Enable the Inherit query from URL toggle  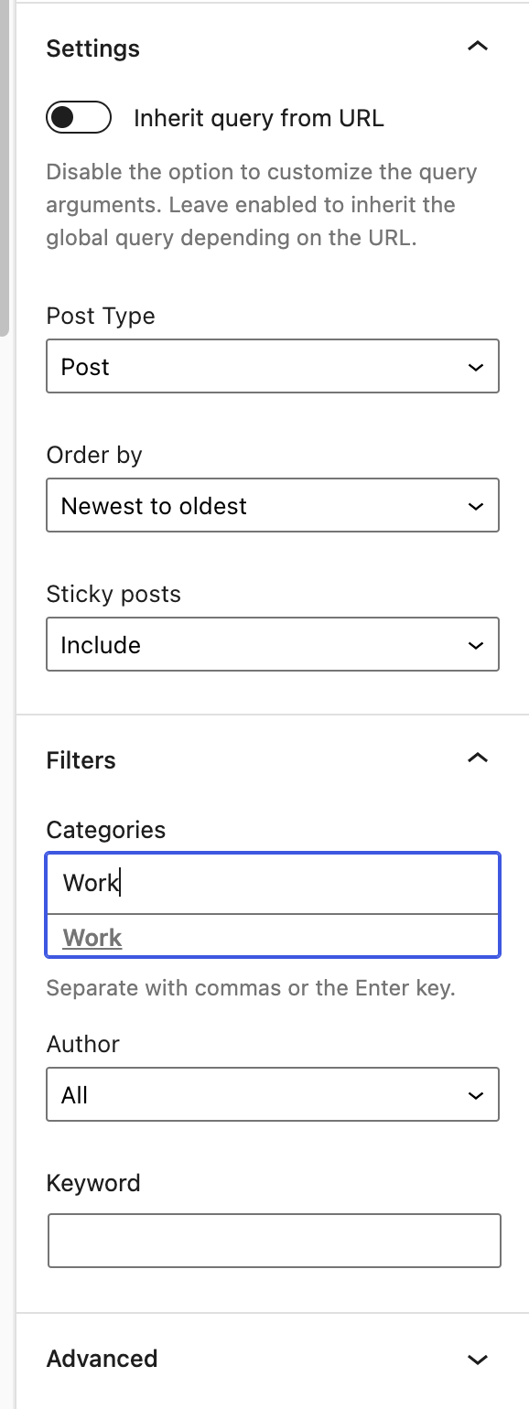[78, 118]
